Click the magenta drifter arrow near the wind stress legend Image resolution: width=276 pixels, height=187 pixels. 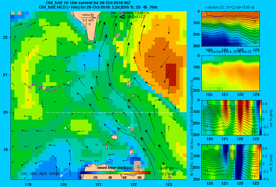(170, 178)
